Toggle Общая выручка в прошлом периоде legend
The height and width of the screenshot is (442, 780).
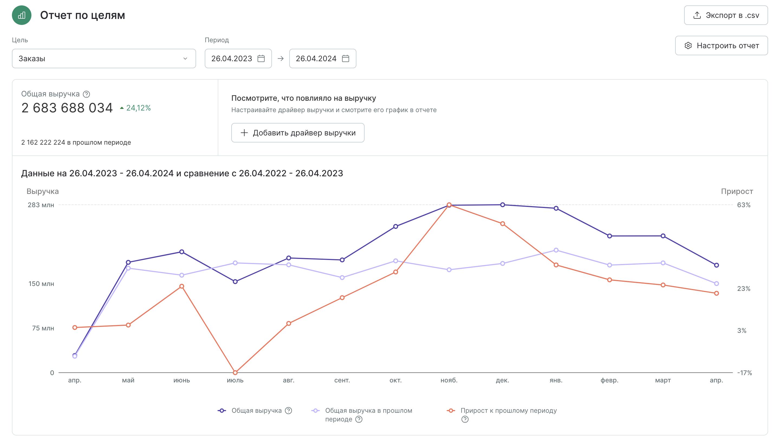tap(368, 415)
